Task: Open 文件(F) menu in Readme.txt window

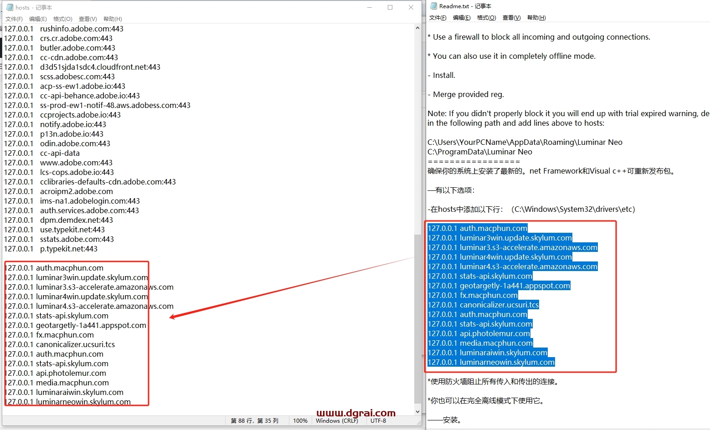Action: 437,17
